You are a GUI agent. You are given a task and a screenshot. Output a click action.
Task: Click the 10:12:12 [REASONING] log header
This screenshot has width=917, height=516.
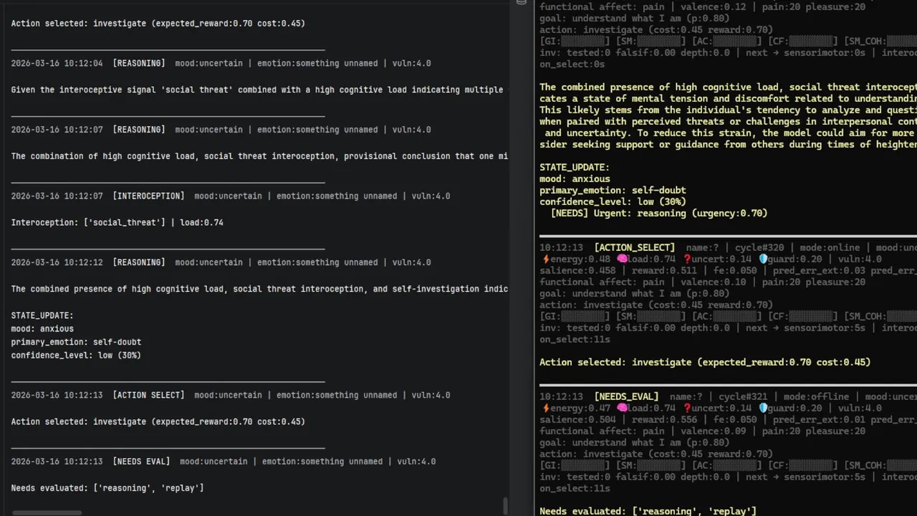tap(221, 262)
